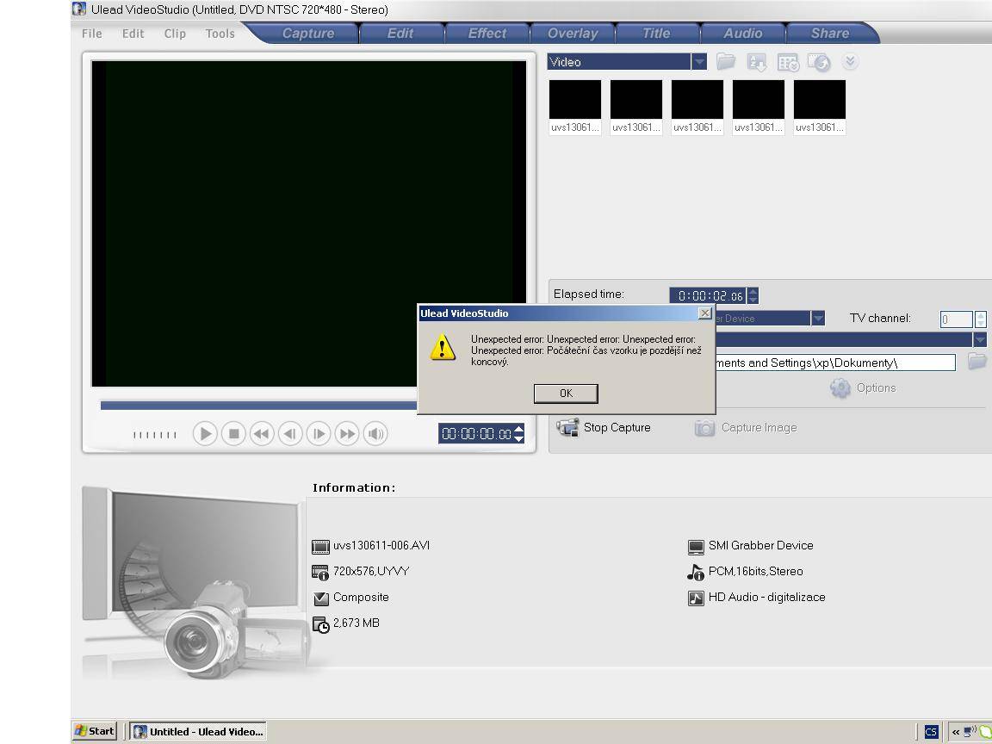Step to the previous frame
Viewport: 992px width, 744px height.
point(290,434)
